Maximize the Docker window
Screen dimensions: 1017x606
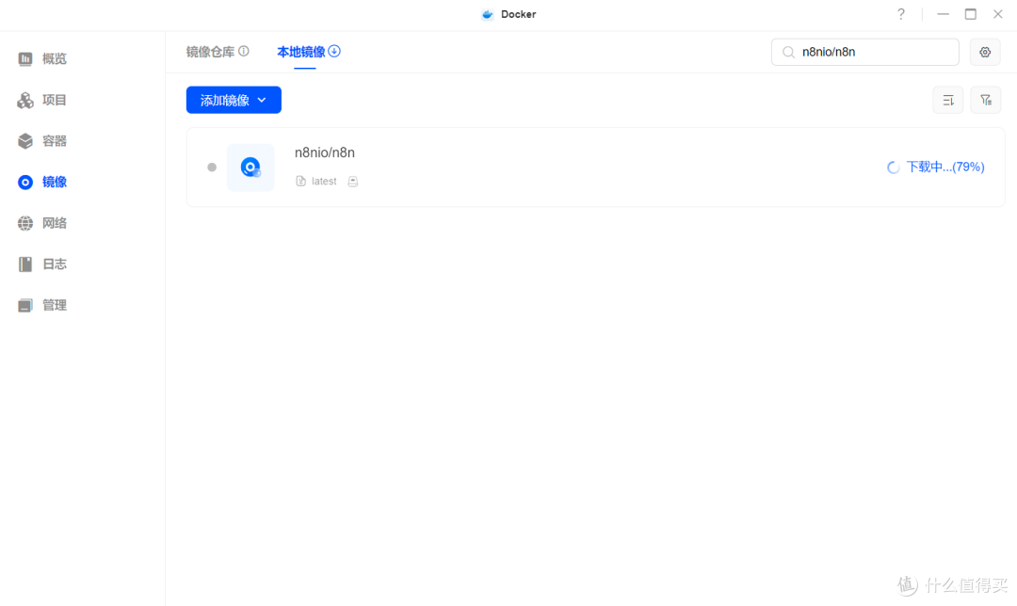(x=970, y=14)
